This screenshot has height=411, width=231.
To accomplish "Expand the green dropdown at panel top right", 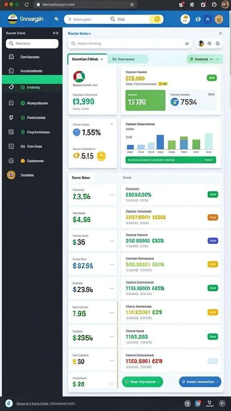I will click(205, 59).
